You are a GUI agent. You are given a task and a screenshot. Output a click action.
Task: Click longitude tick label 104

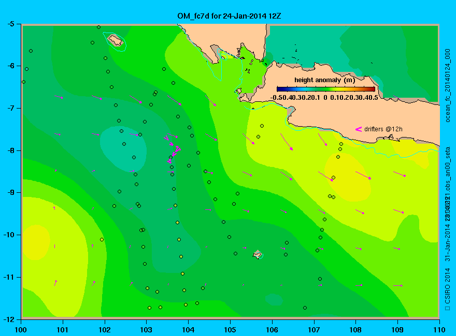point(188,330)
